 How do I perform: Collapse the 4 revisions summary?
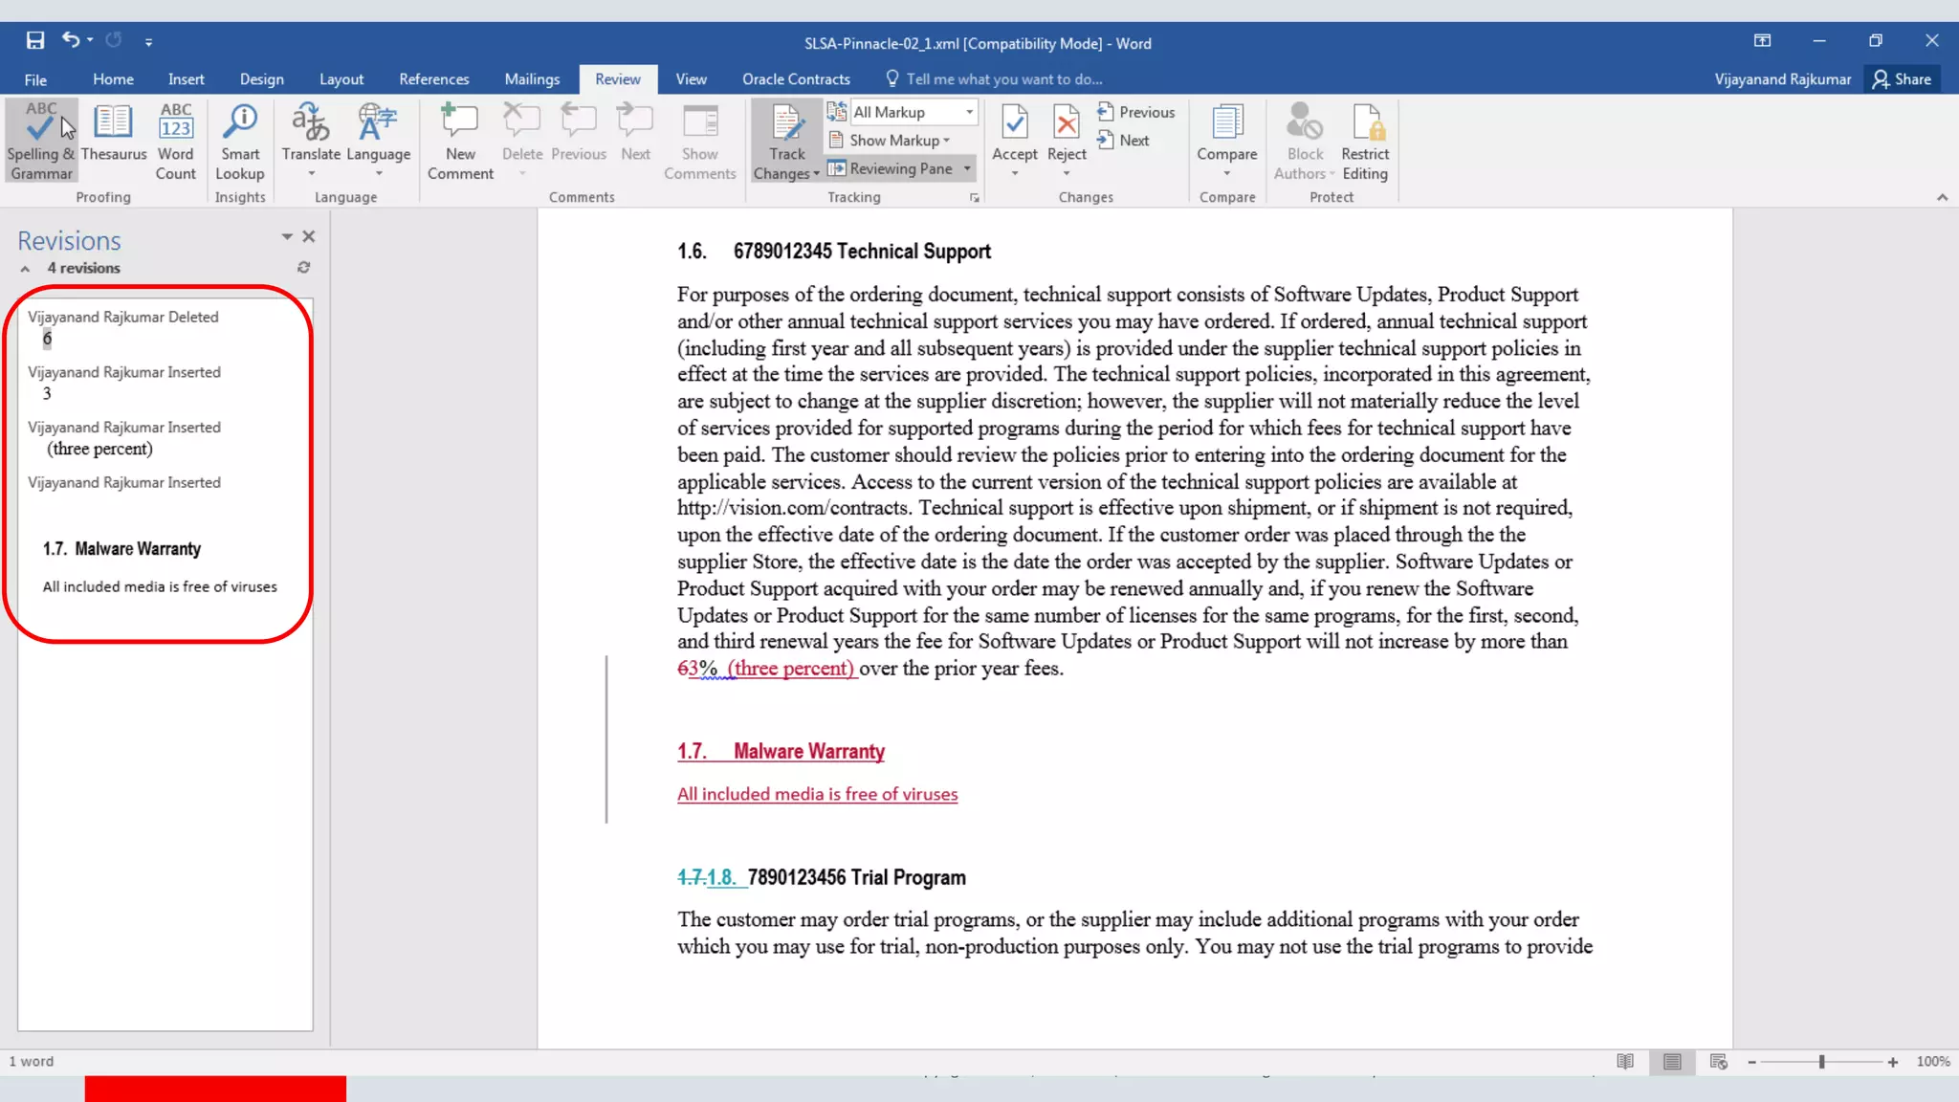tap(25, 269)
